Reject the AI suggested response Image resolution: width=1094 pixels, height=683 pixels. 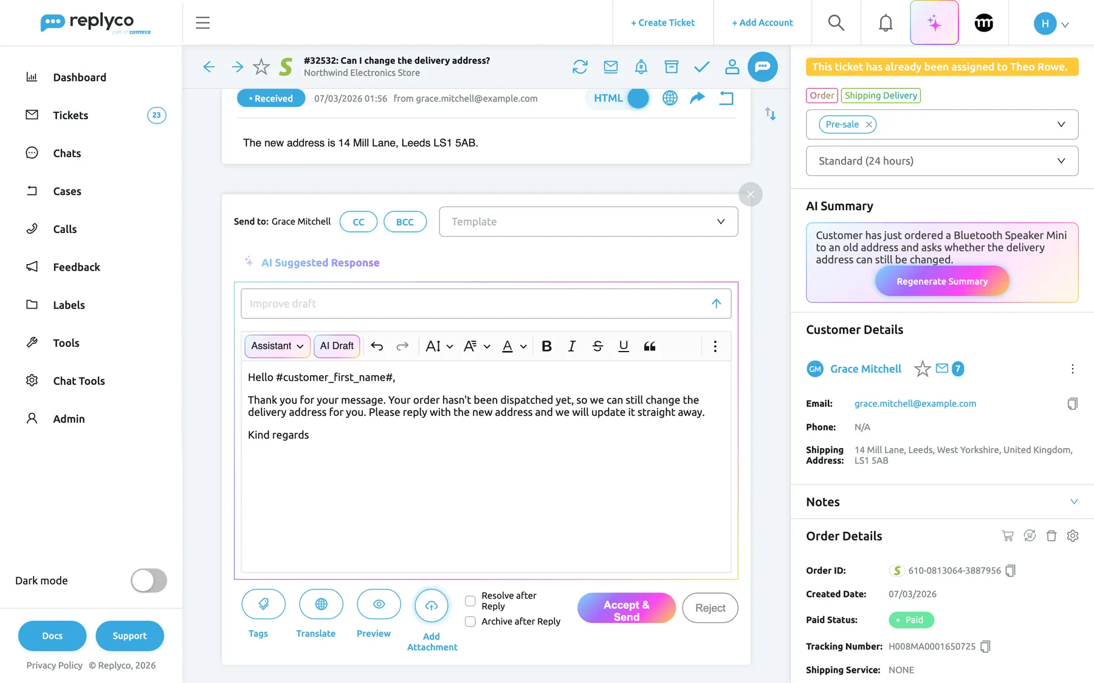point(710,608)
